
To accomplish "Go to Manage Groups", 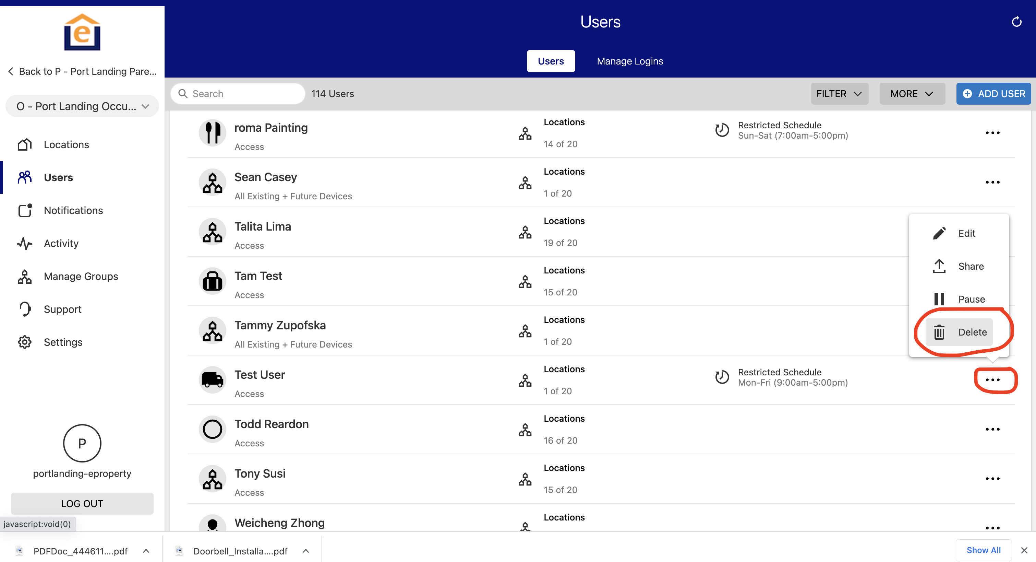I will [81, 276].
